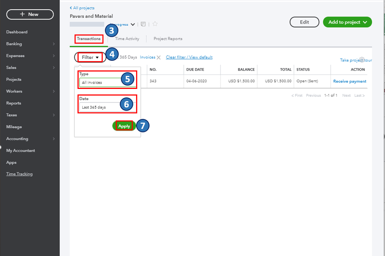
Task: Switch to the Project Reports tab
Action: click(x=168, y=39)
